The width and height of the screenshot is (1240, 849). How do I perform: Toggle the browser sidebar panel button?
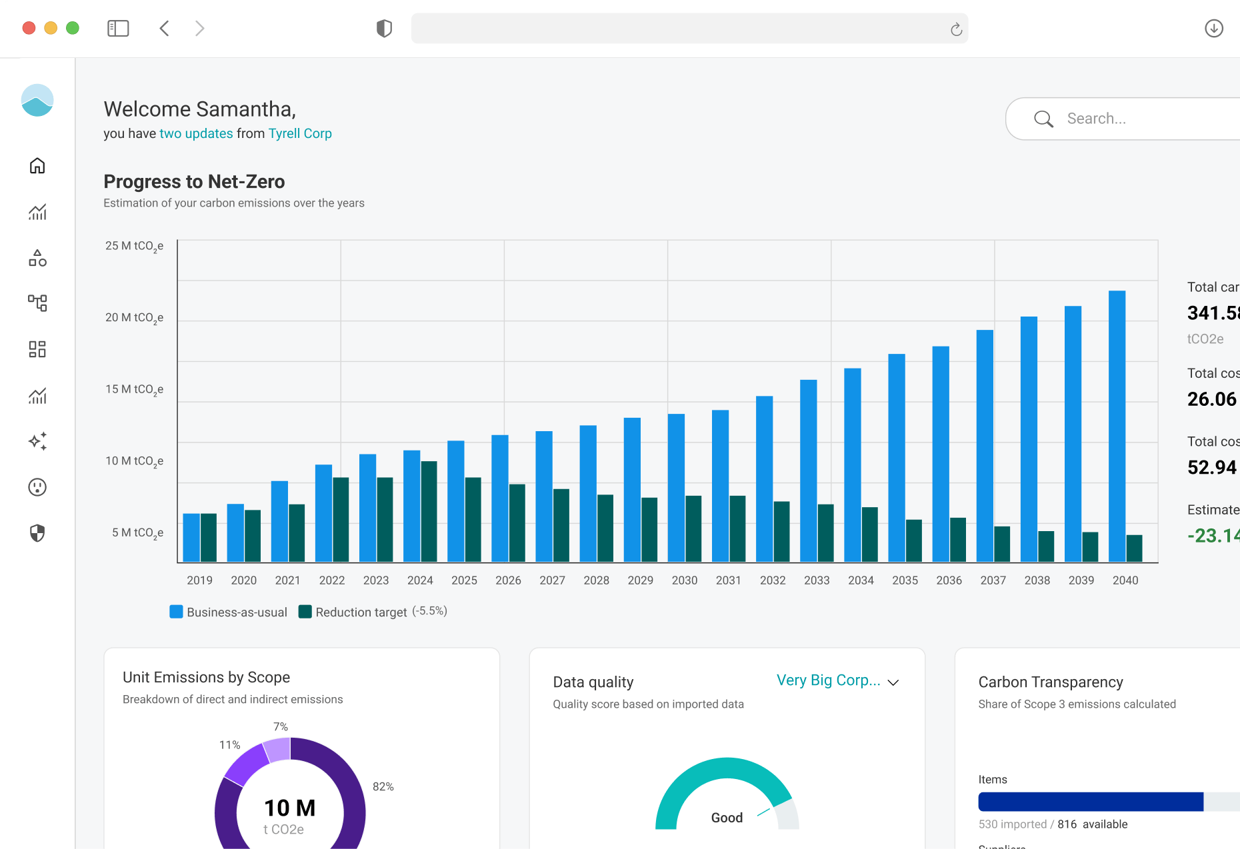click(x=118, y=28)
